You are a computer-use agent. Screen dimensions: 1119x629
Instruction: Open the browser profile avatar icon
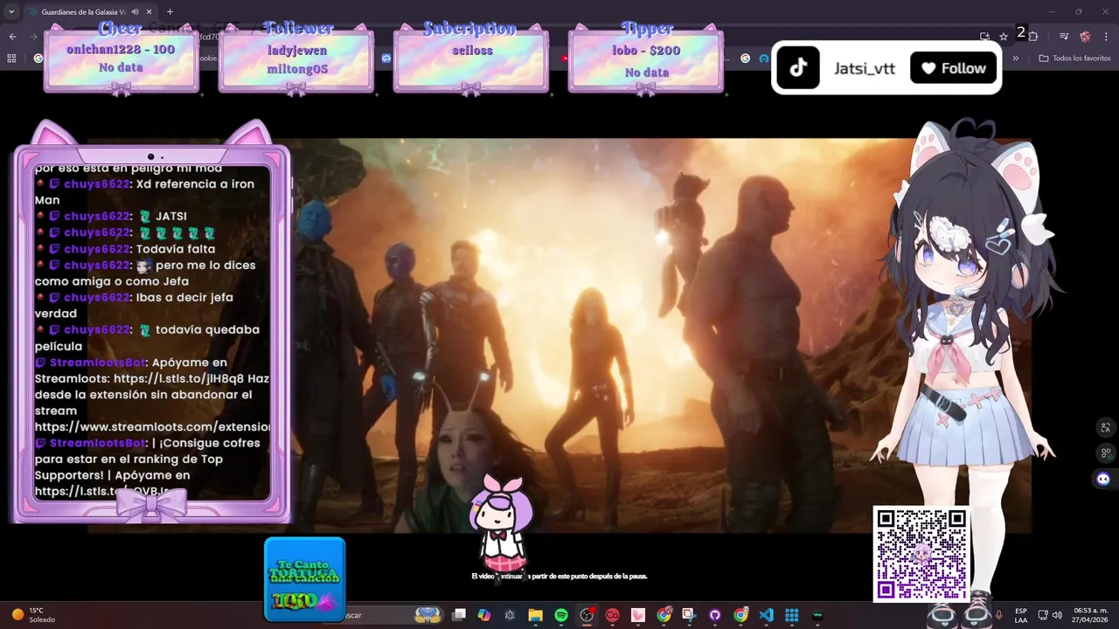[1085, 36]
